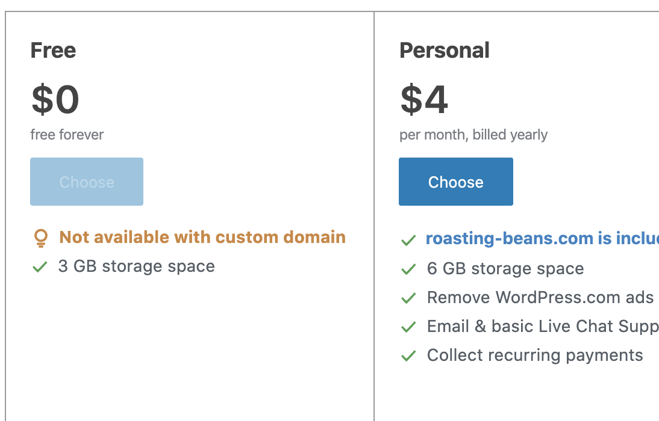Click per month, billed yearly text
Screen dimensions: 659x421
(x=473, y=135)
